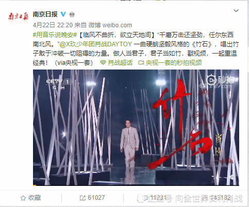Play the 竹石 performance video thumbnail
The width and height of the screenshot is (249, 207).
pyautogui.click(x=136, y=127)
